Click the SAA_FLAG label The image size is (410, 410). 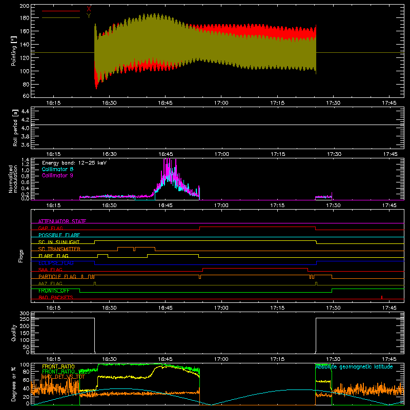tap(50, 270)
